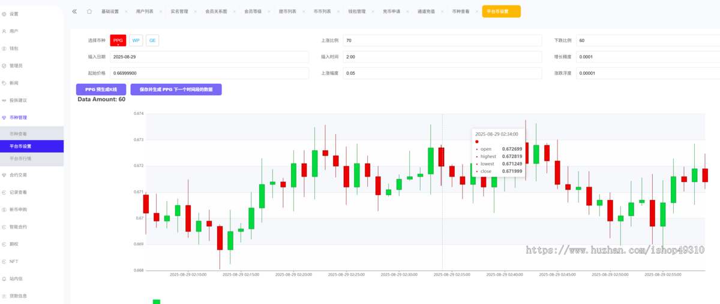The image size is (720, 304).
Task: Click the coin icon beside 钱包
Action: tap(4, 48)
